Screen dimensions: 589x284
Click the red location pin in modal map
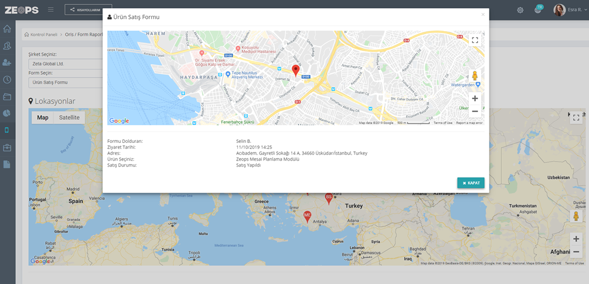coord(296,71)
